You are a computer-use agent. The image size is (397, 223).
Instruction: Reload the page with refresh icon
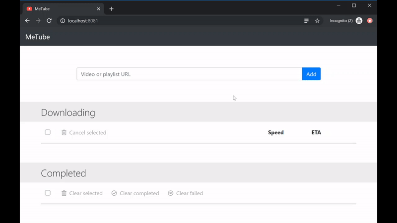49,21
